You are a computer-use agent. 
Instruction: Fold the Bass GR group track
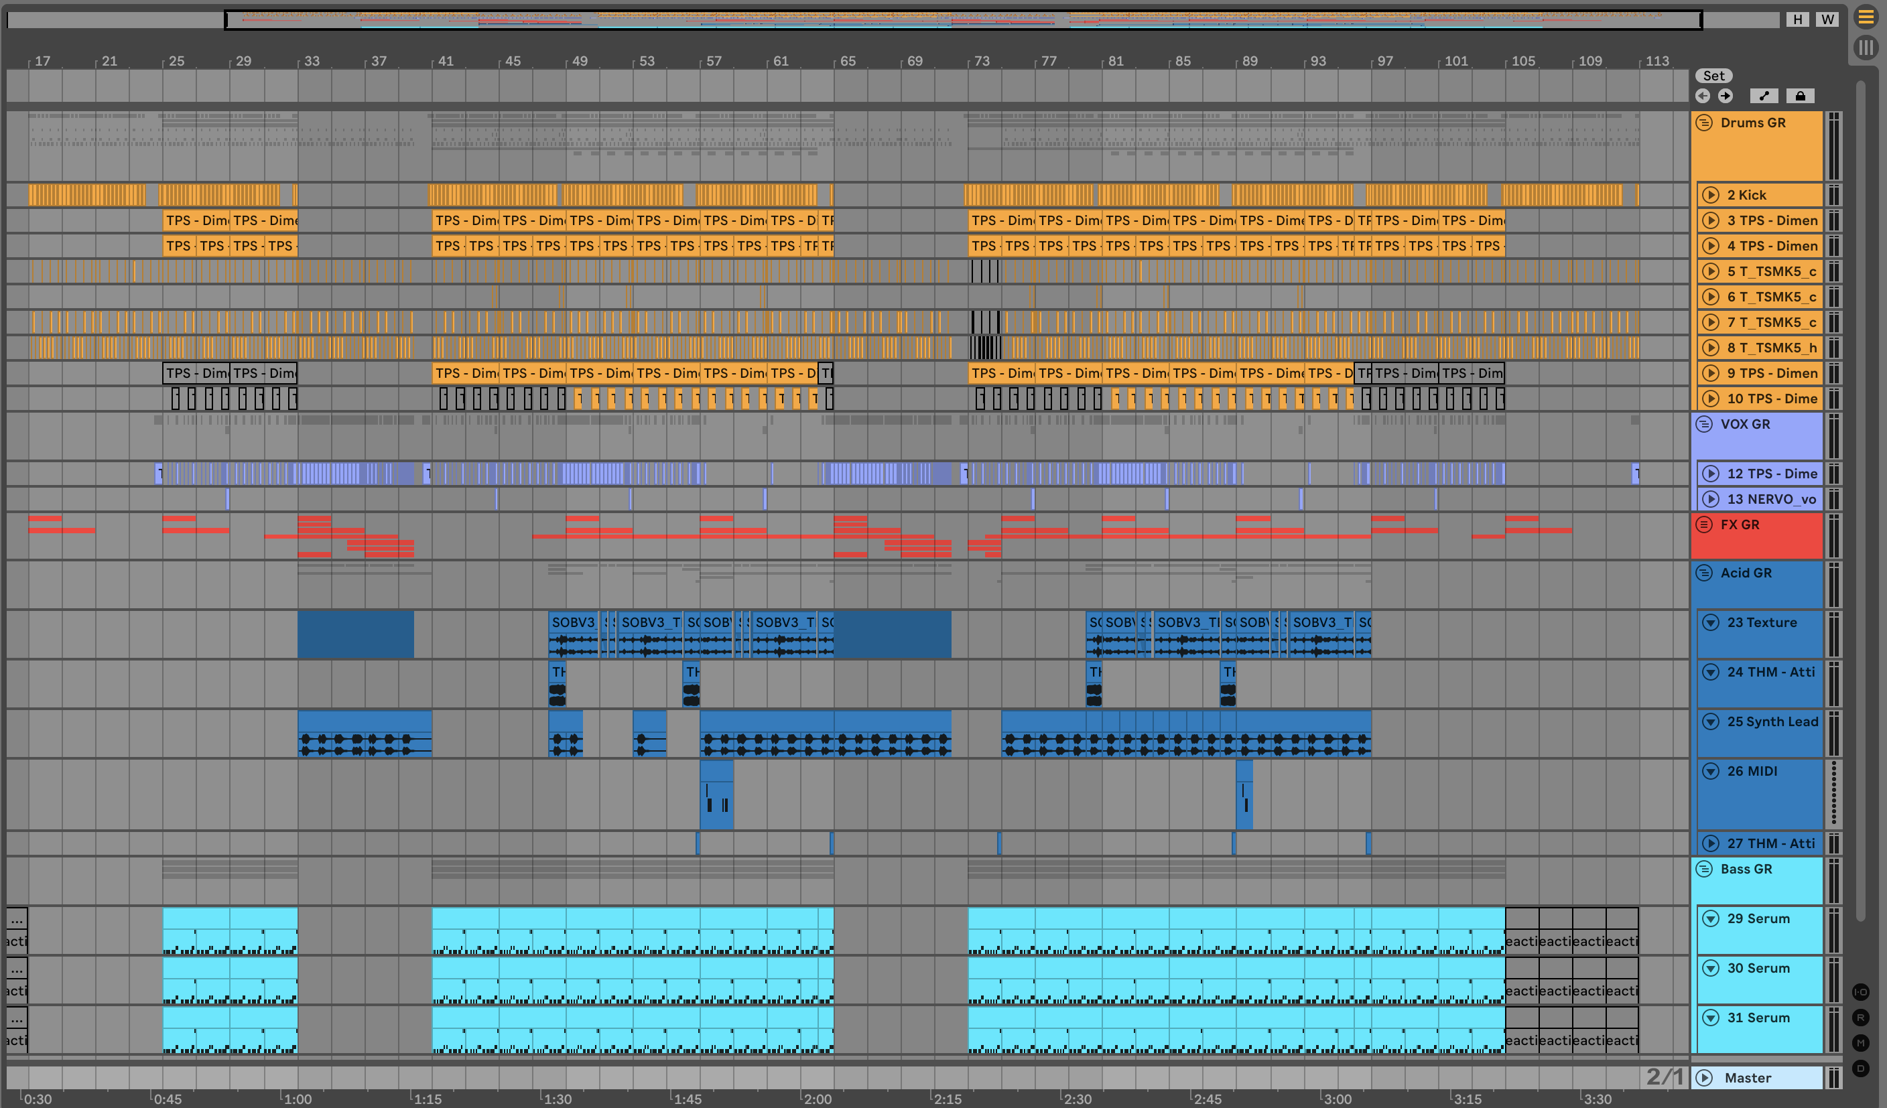pyautogui.click(x=1704, y=869)
